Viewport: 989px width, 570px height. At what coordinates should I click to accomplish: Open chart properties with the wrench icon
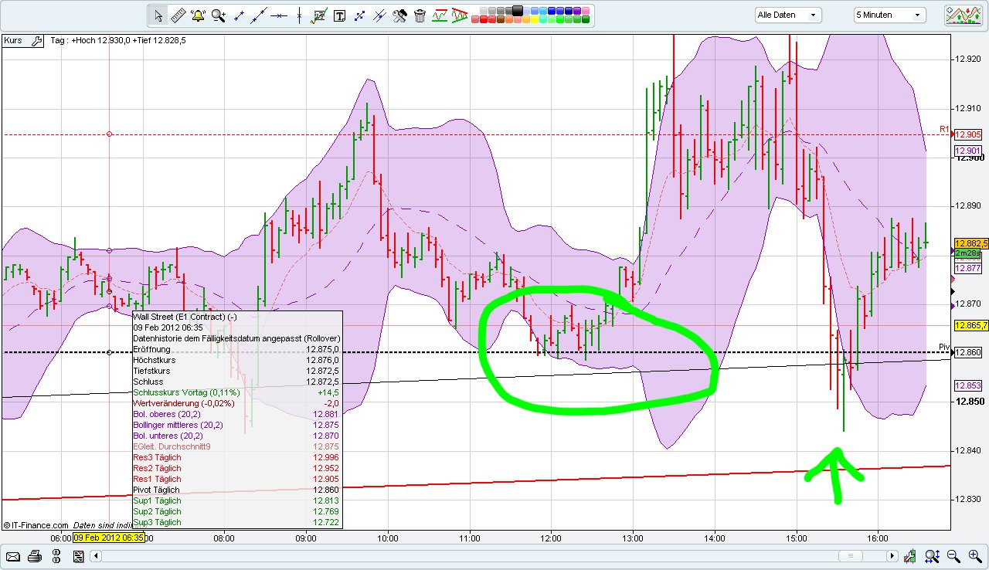pyautogui.click(x=399, y=15)
